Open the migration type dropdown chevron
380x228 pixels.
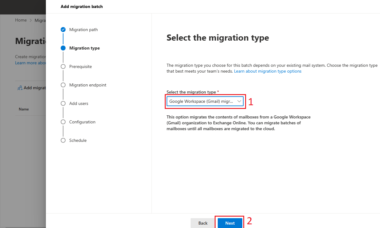point(239,101)
